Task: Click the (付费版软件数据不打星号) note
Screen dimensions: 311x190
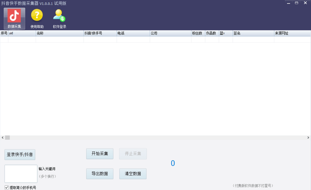Action: point(253,186)
